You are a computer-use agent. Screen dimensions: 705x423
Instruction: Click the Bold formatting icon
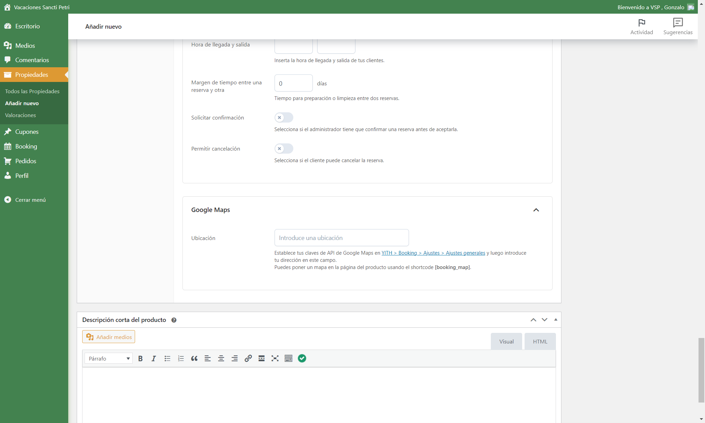(140, 358)
